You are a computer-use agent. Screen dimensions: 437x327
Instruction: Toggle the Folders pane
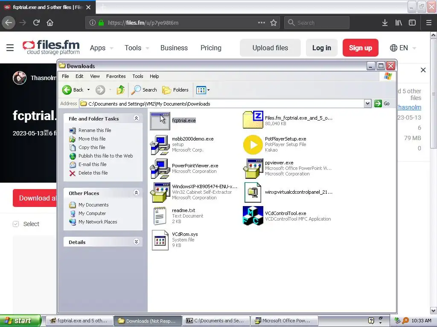click(175, 90)
